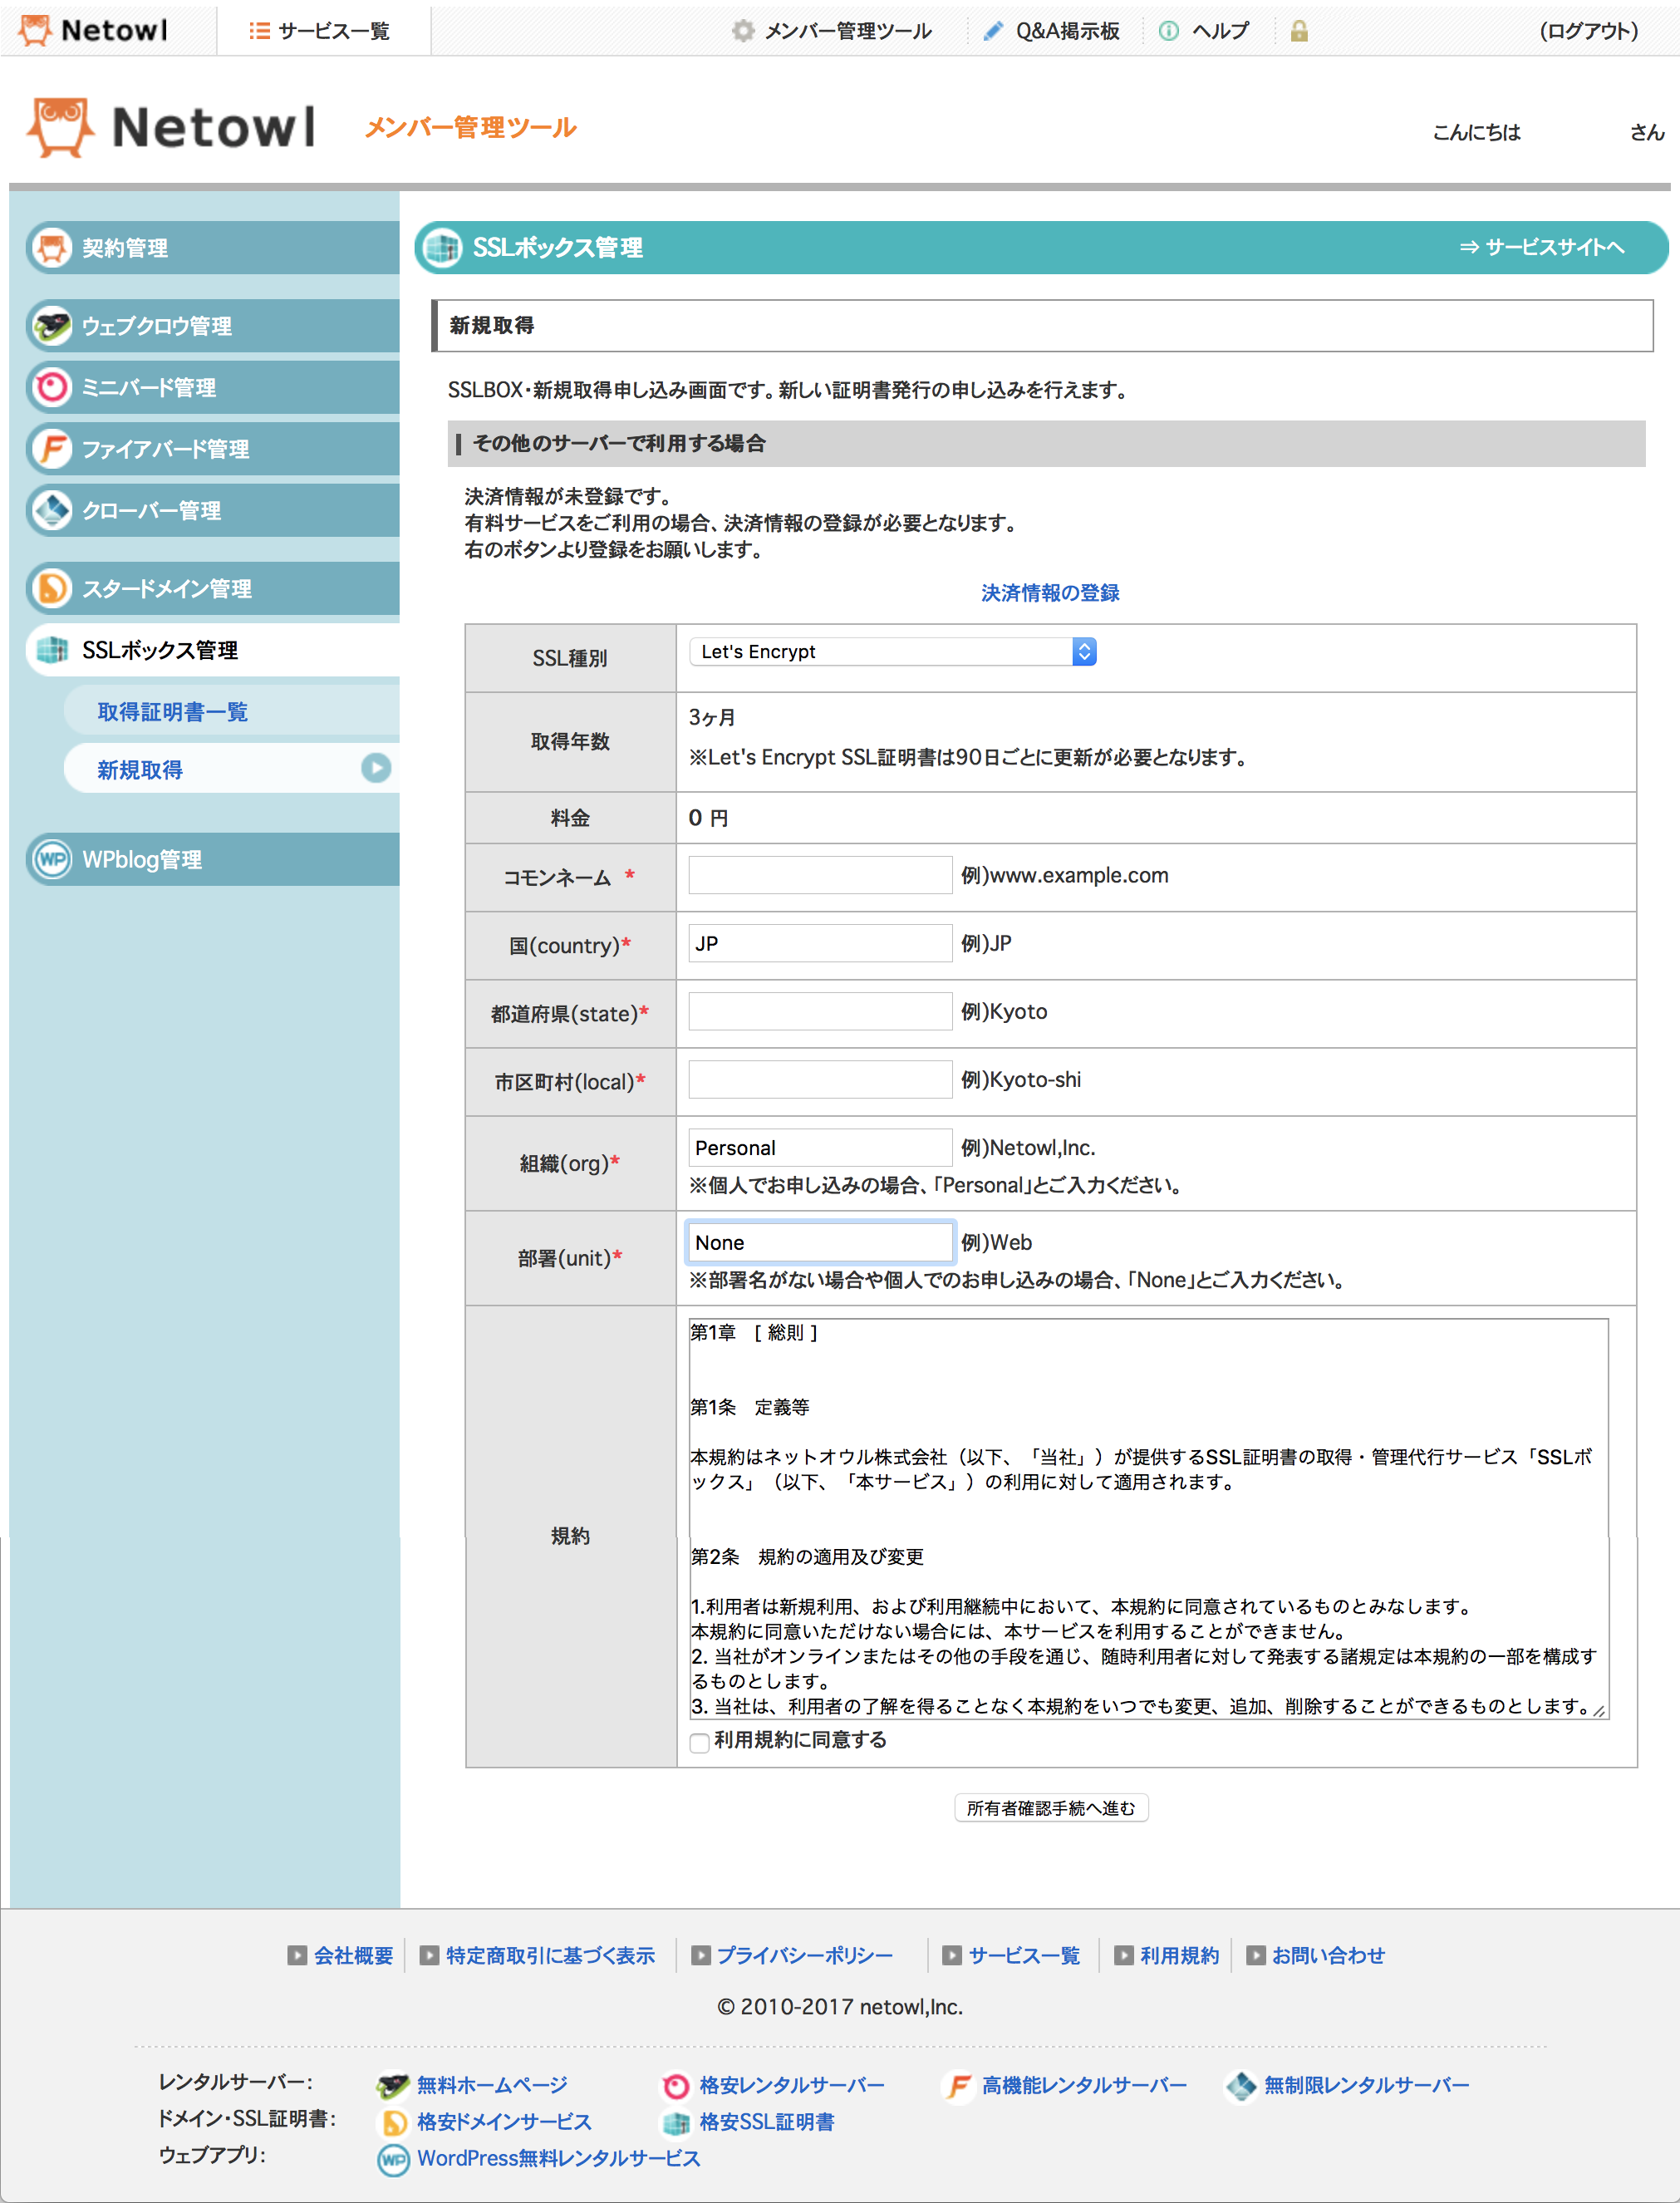
Task: Click the pink icon beside 格安レンタルサーバー
Action: (676, 2085)
